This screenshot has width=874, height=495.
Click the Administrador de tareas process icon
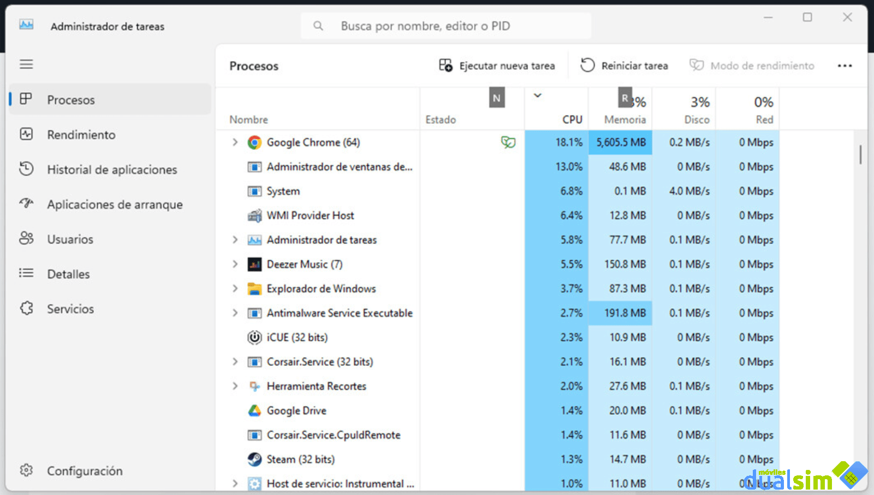[254, 240]
